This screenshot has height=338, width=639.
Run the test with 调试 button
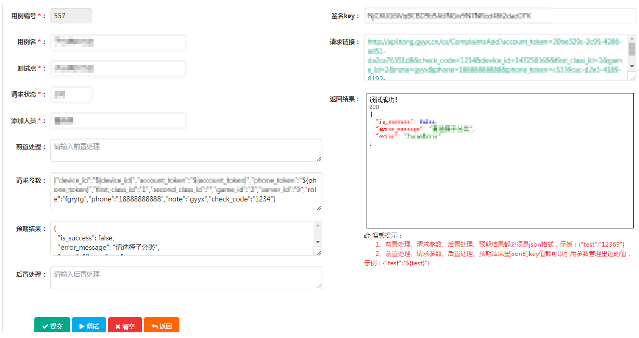pyautogui.click(x=88, y=326)
